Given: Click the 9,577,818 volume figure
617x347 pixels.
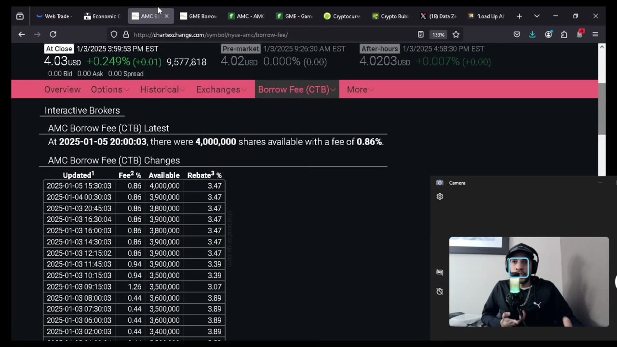Looking at the screenshot, I should (187, 62).
